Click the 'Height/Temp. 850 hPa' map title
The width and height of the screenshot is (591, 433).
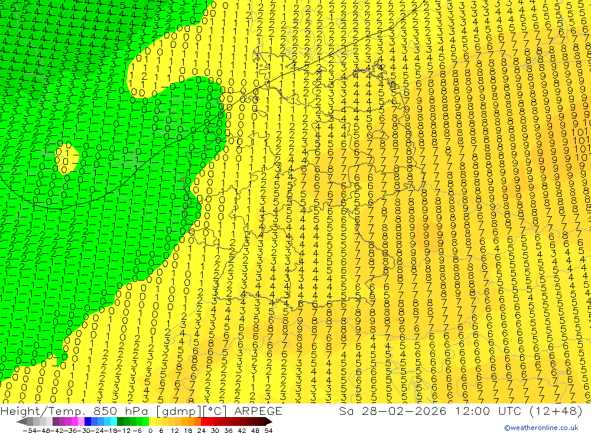(x=73, y=411)
